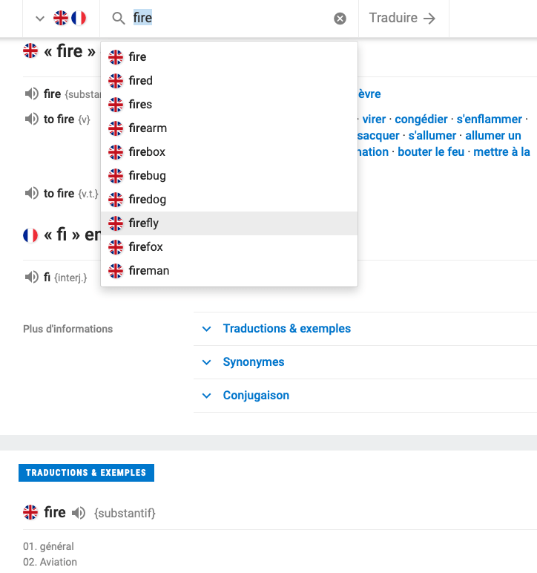
Task: Follow the 'bouter le feu' link
Action: 431,152
